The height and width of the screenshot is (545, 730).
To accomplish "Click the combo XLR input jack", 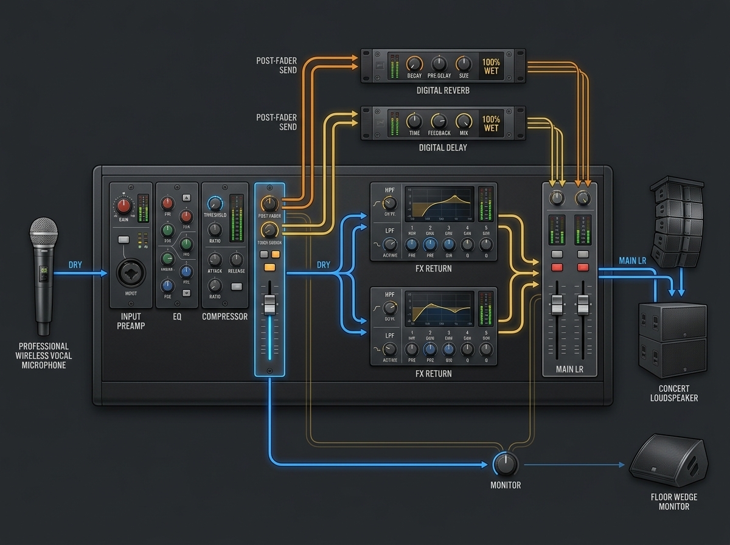I will point(131,273).
